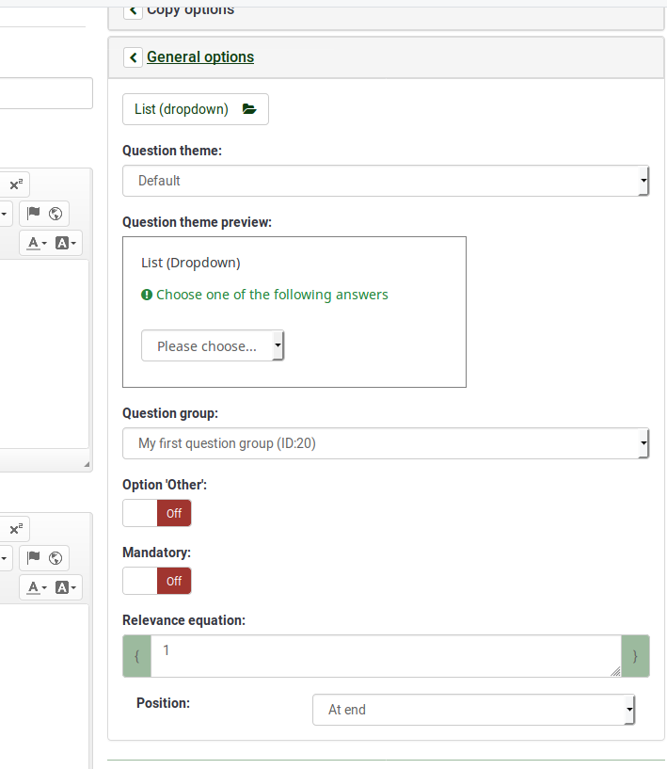Screen dimensions: 667x769
Task: Click into the Relevance equation field
Action: point(386,655)
